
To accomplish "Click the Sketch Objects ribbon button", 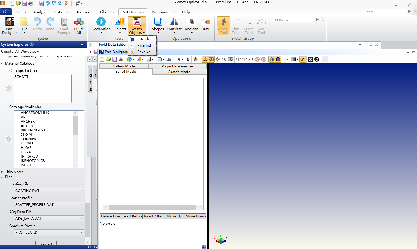I will click(137, 26).
